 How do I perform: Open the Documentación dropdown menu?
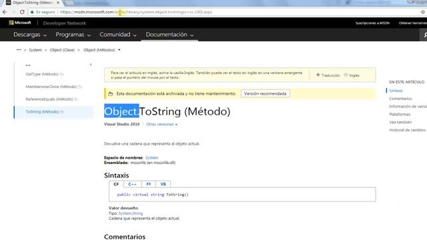(x=169, y=35)
